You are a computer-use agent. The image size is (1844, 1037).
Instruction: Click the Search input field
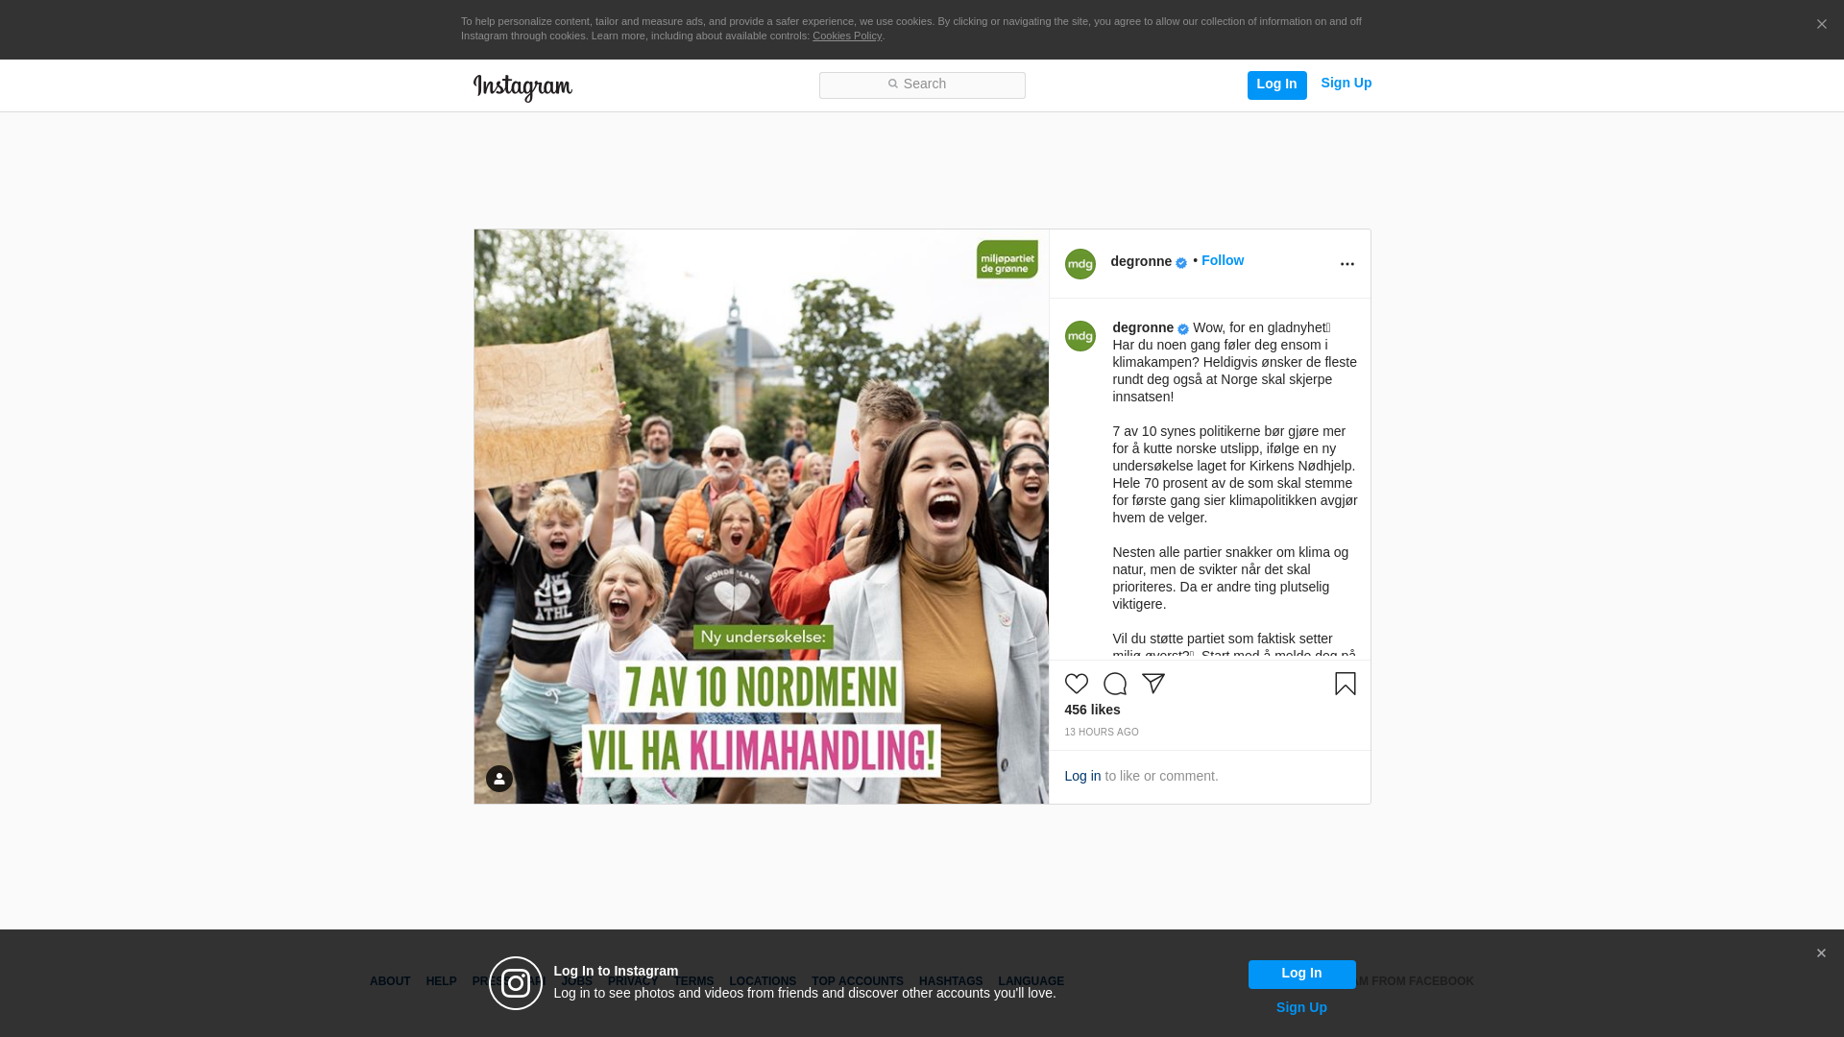922,84
